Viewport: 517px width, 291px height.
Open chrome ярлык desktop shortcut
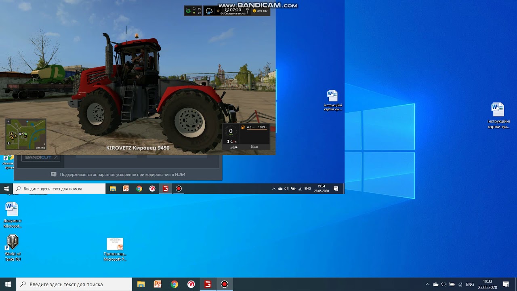point(8,162)
